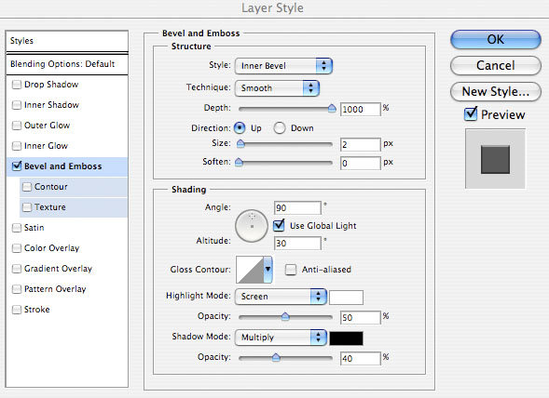Click the Highlight Opacity field showing 50
This screenshot has width=549, height=398.
coord(361,318)
